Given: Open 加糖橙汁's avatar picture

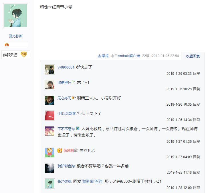Looking at the screenshot, I should click(50, 85).
